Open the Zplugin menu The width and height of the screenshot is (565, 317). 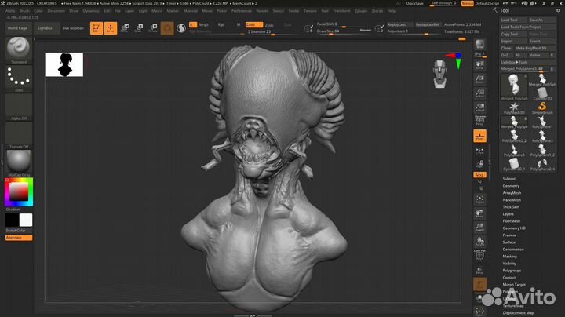tap(361, 11)
